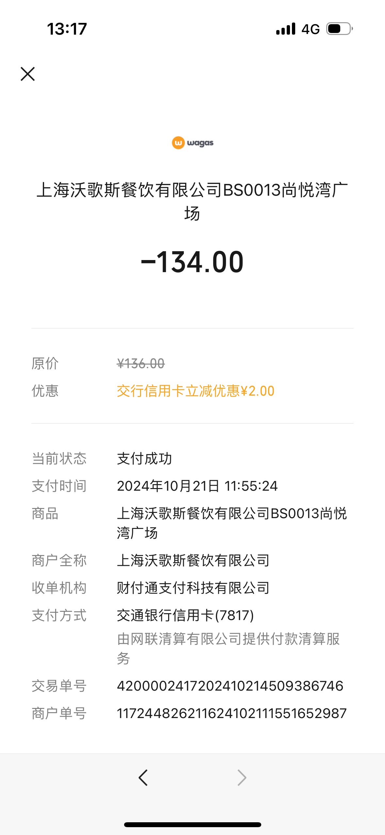Go back with the left chevron arrow
385x835 pixels.
143,778
